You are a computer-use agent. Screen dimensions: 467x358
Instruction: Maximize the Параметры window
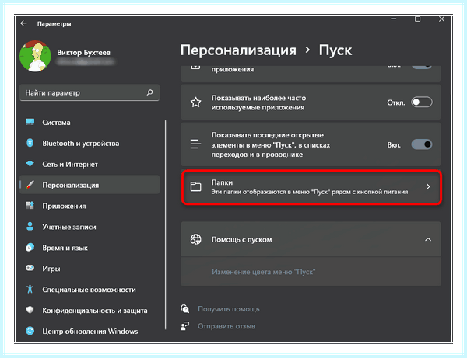pyautogui.click(x=417, y=19)
